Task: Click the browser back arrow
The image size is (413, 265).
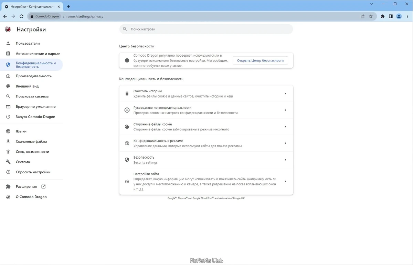Action: [5, 16]
